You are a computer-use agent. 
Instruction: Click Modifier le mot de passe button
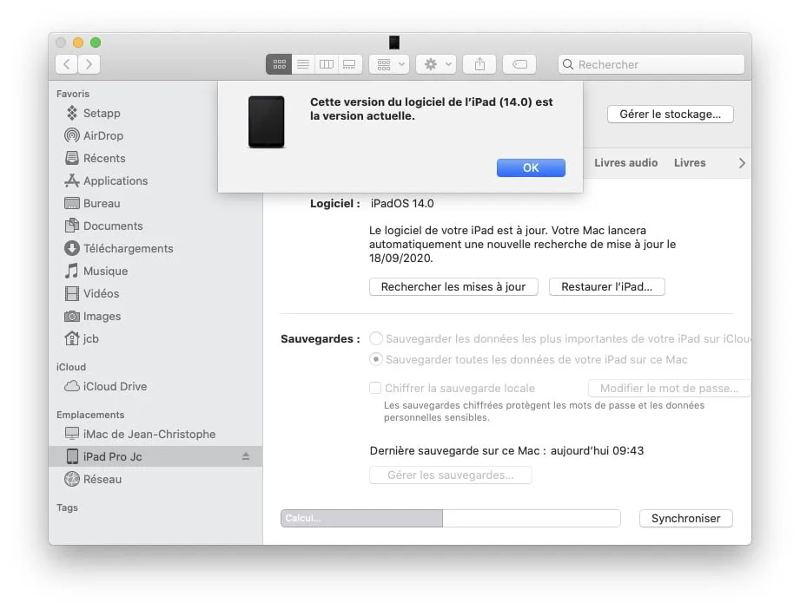(669, 389)
